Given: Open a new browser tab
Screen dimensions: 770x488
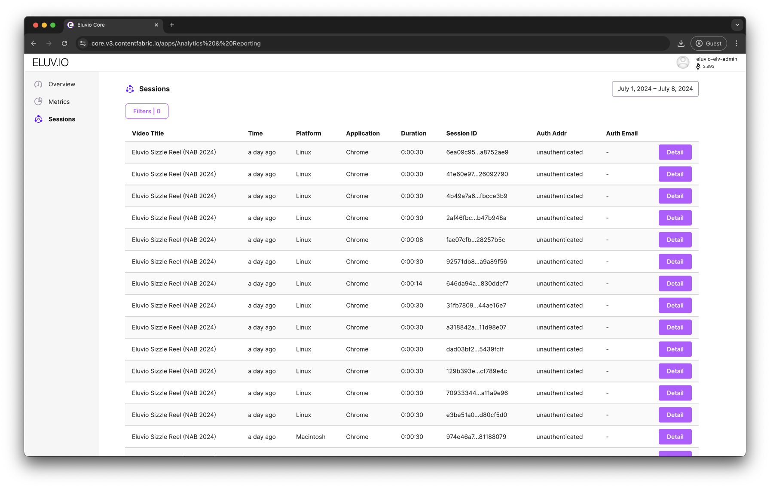Looking at the screenshot, I should pos(172,25).
